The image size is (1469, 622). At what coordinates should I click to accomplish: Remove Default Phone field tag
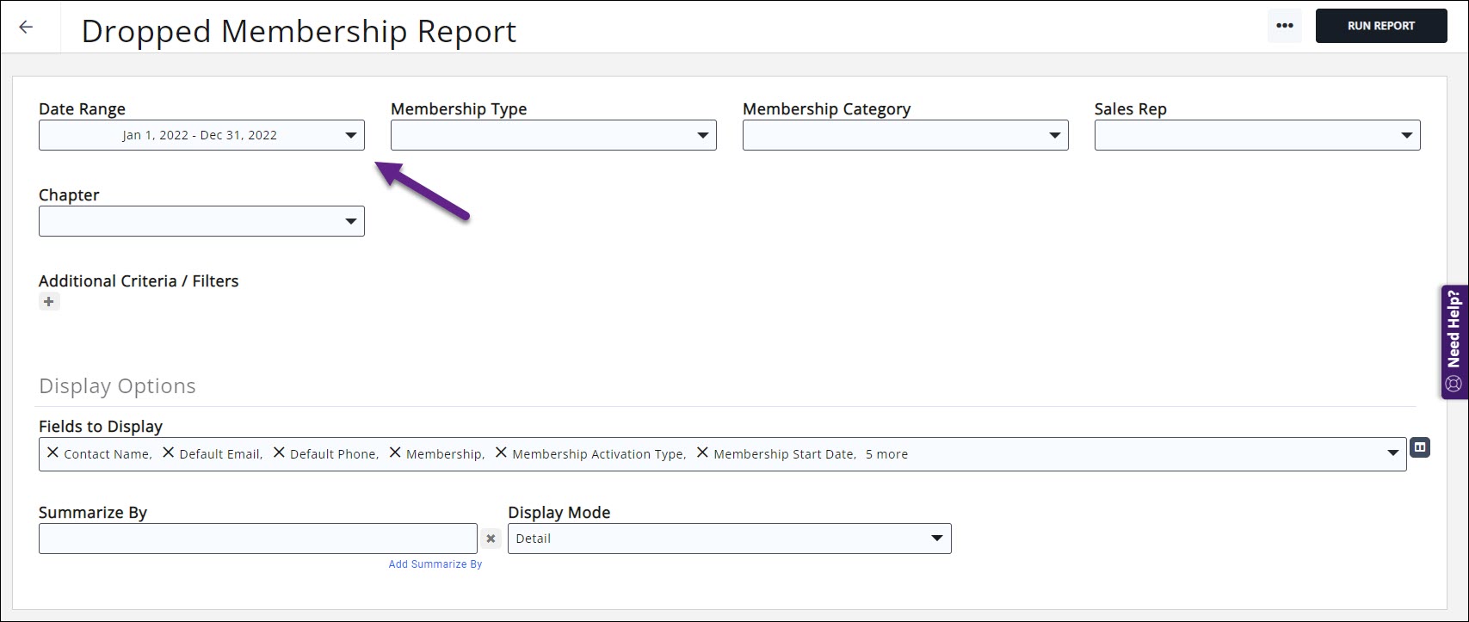pos(279,453)
